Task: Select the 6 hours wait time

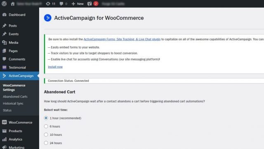Action: point(46,126)
